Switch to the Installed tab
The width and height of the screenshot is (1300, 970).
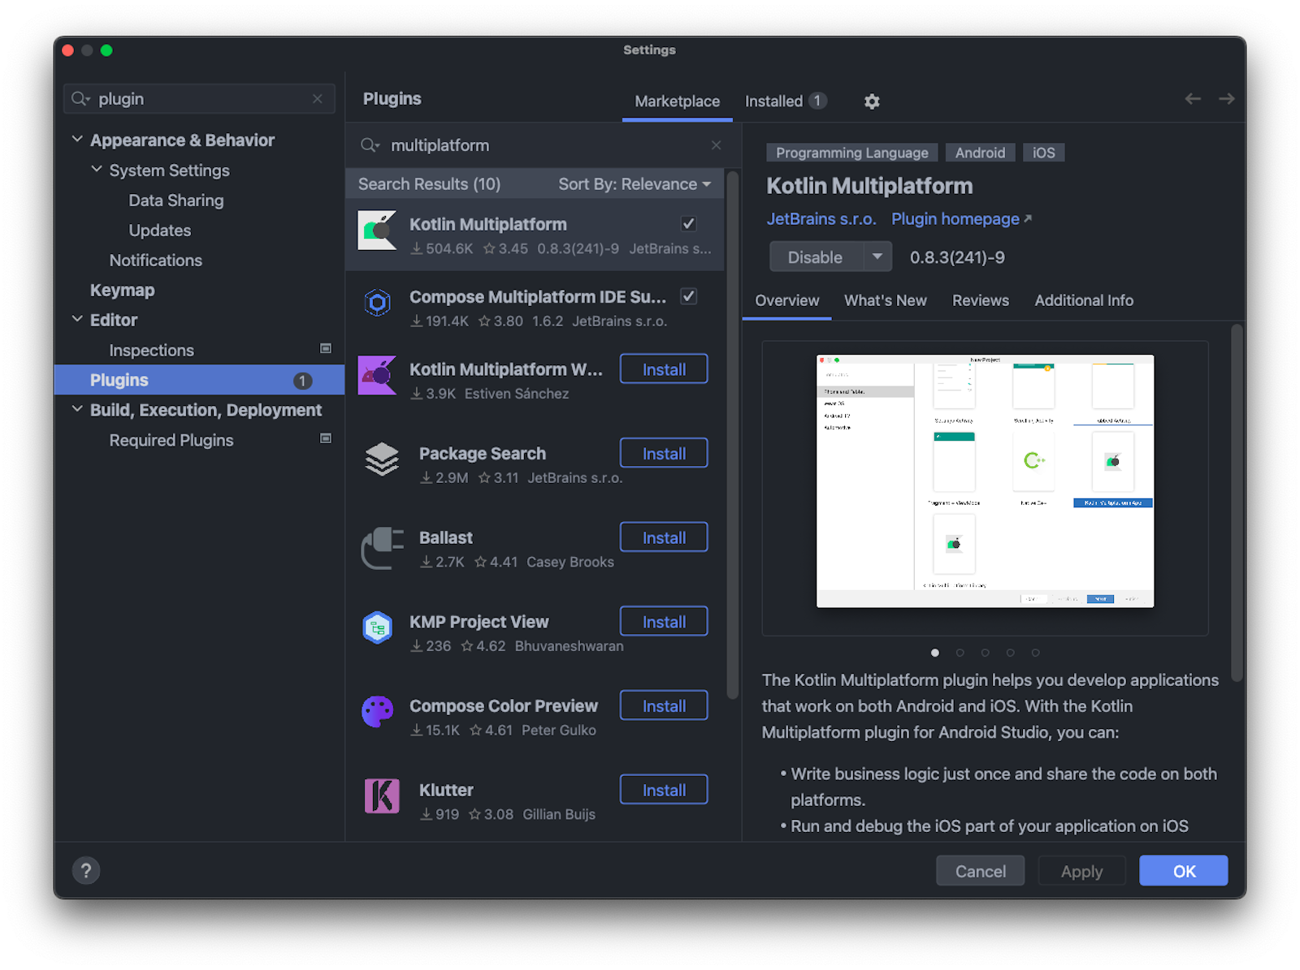(772, 101)
